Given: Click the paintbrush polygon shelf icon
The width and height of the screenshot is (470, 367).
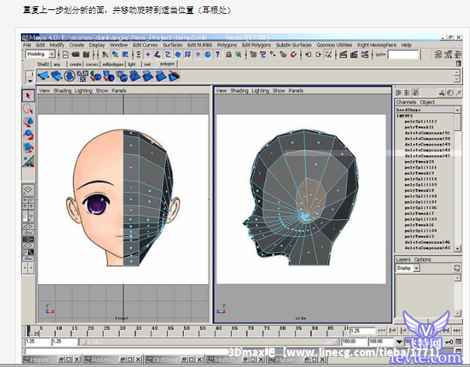Looking at the screenshot, I should tap(175, 77).
